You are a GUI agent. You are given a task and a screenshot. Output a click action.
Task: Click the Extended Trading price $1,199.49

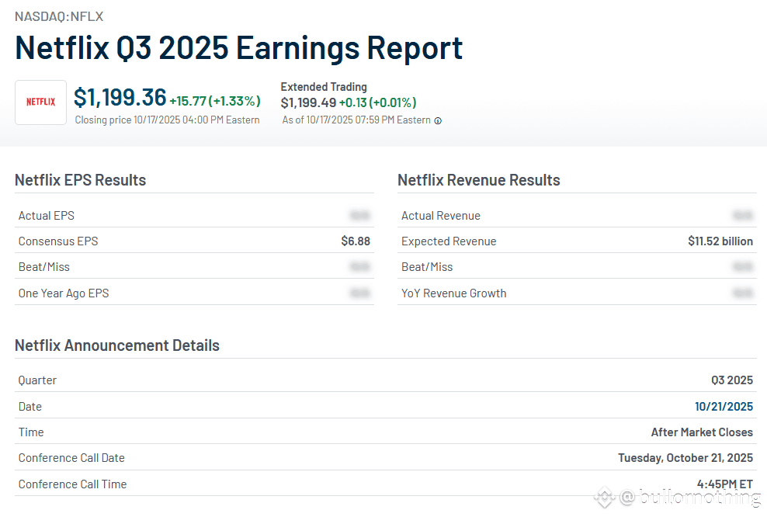point(308,102)
